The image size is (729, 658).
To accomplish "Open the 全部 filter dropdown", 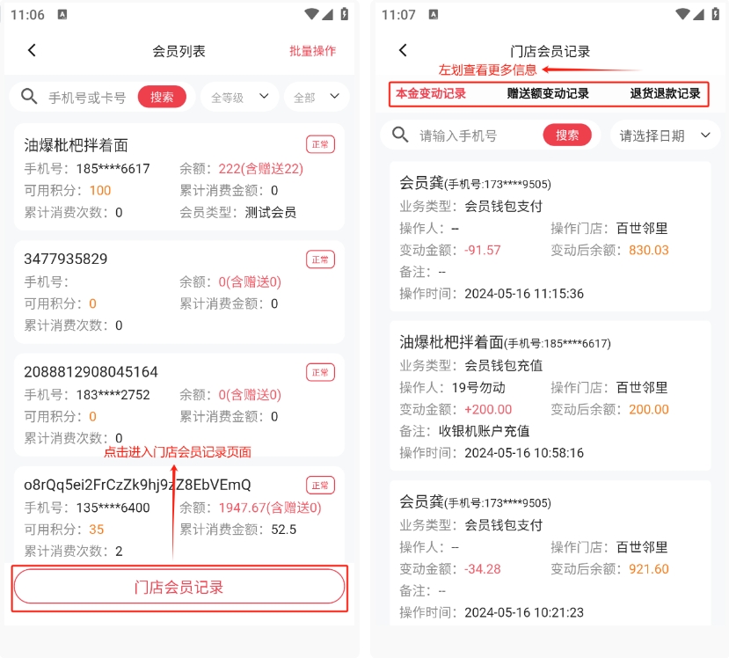I will (316, 98).
